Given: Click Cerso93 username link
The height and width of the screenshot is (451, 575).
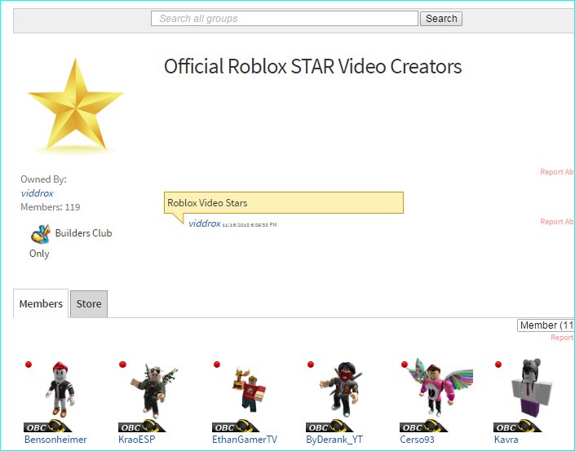Looking at the screenshot, I should pos(417,440).
